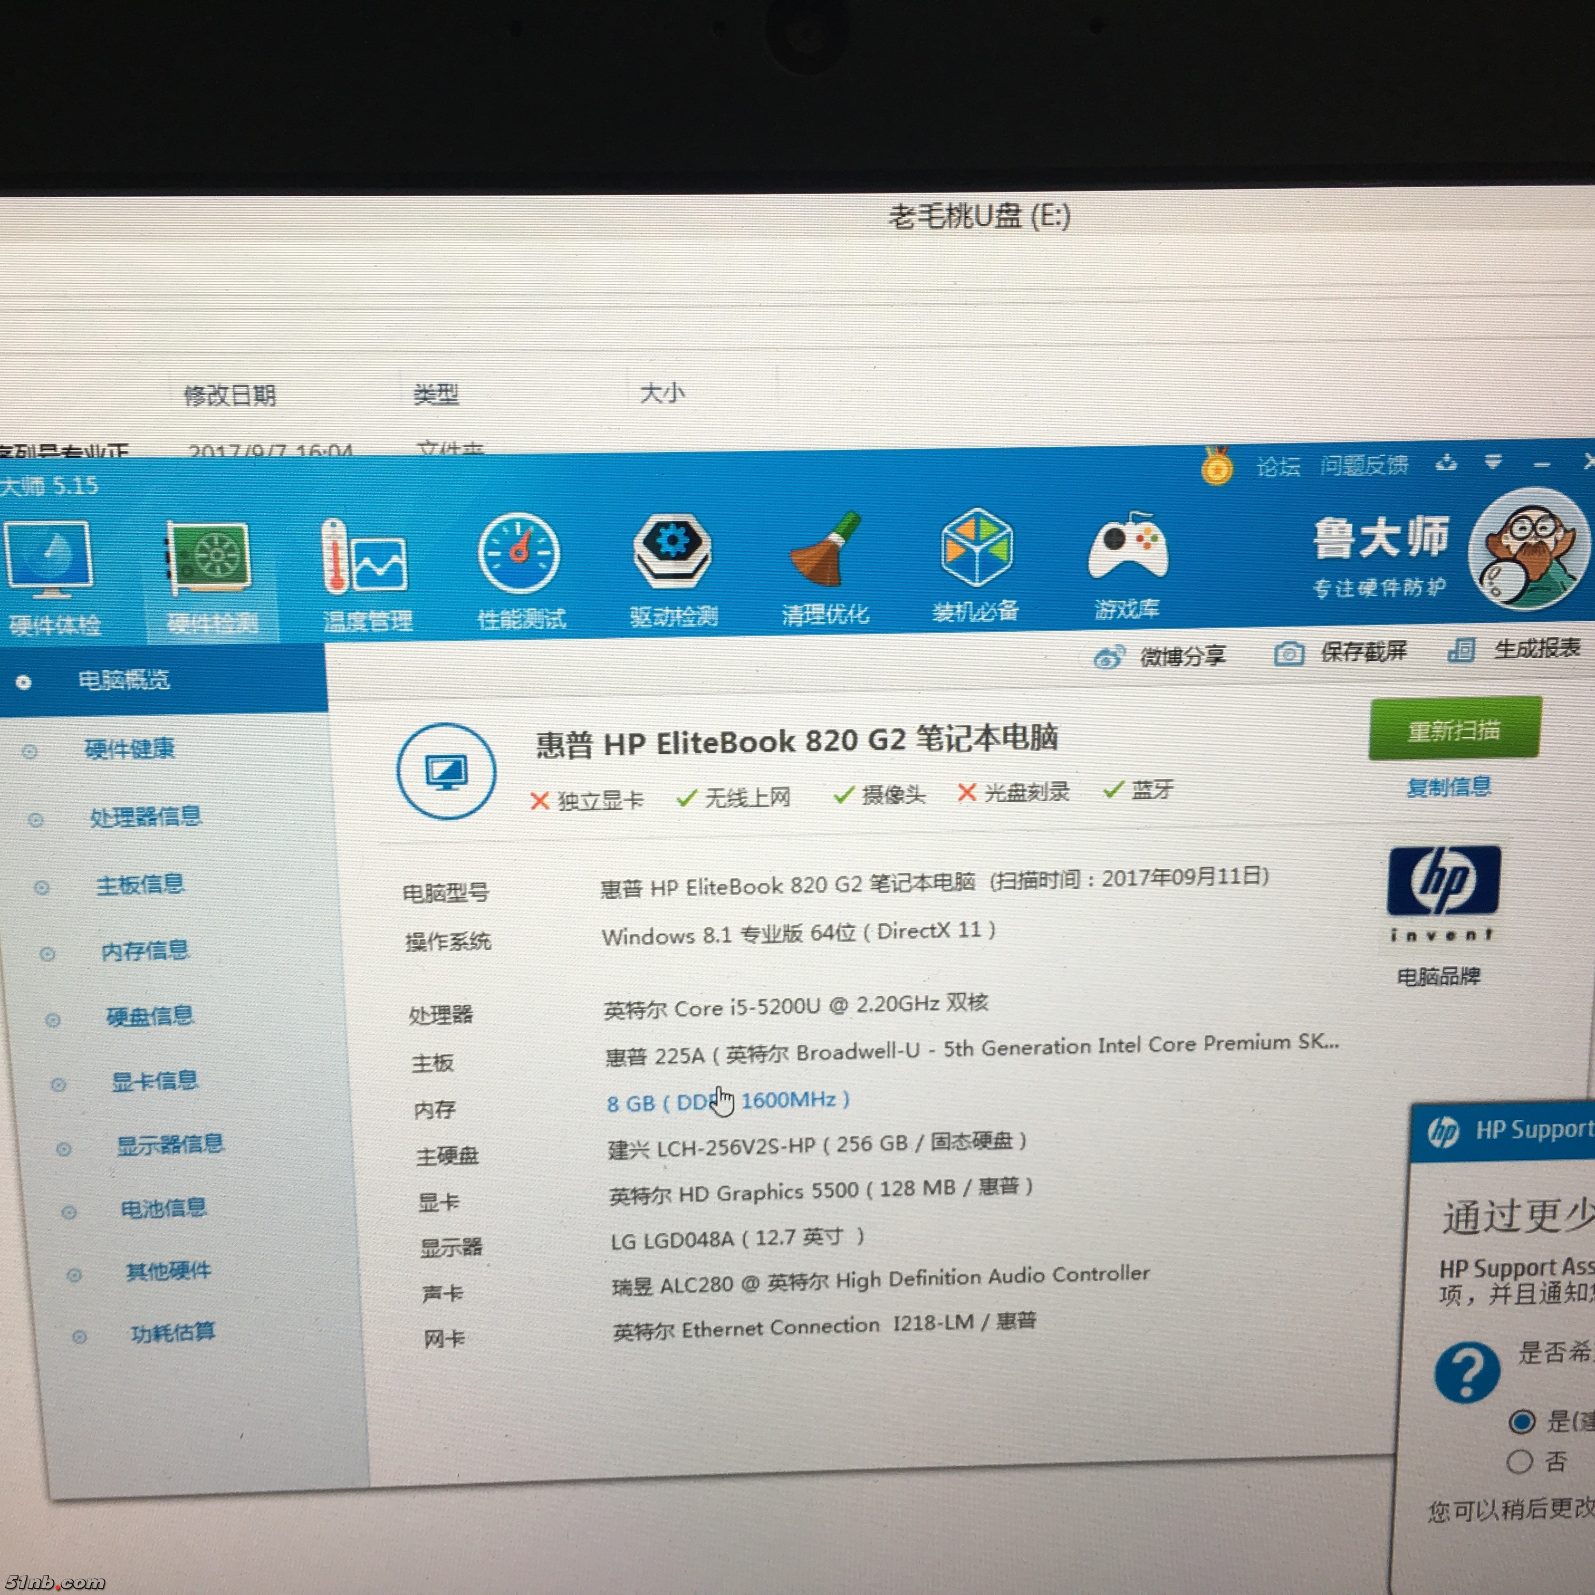Select 内存信息 in the sidebar
This screenshot has width=1595, height=1595.
tap(145, 951)
